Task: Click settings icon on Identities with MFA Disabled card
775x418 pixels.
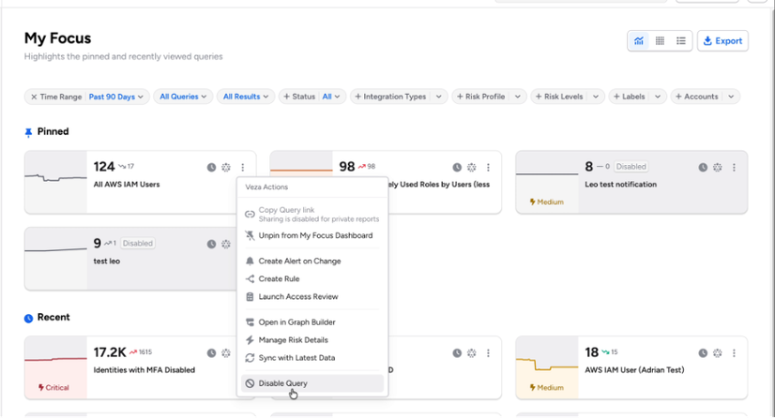Action: [x=226, y=352]
